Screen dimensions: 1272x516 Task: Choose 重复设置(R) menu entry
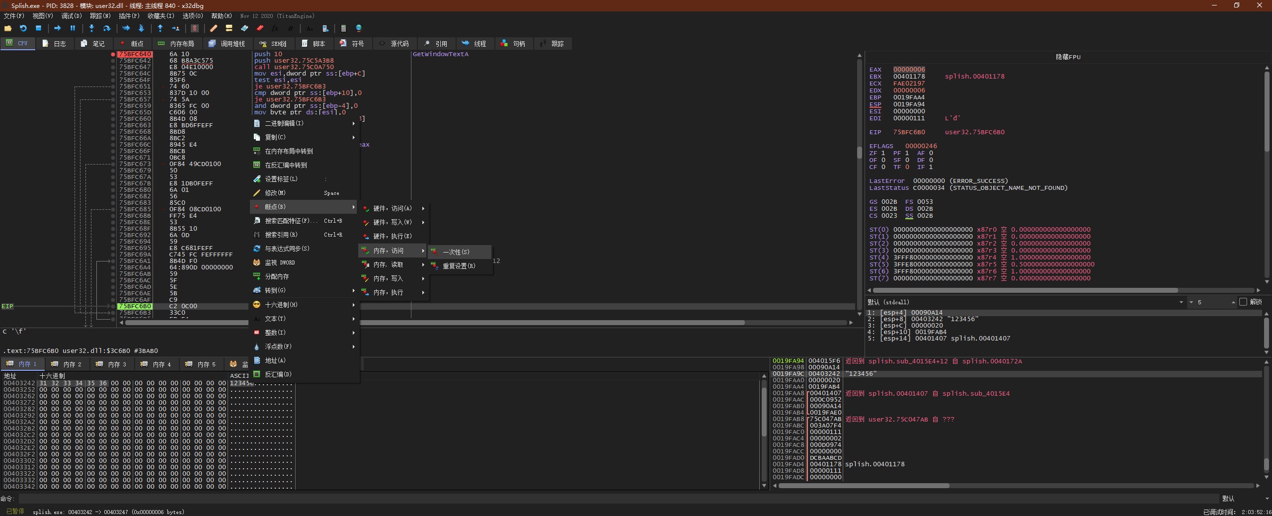(459, 266)
